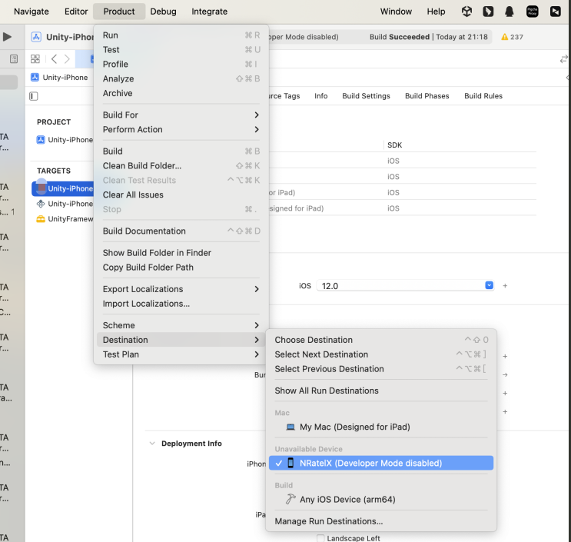Open the notification bell in menu bar

pos(509,12)
